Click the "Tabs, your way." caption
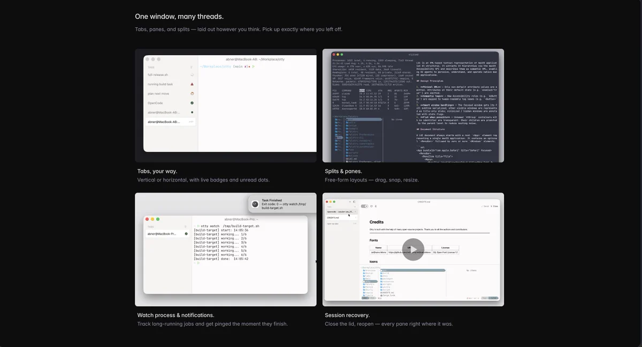This screenshot has height=347, width=642. (x=157, y=171)
